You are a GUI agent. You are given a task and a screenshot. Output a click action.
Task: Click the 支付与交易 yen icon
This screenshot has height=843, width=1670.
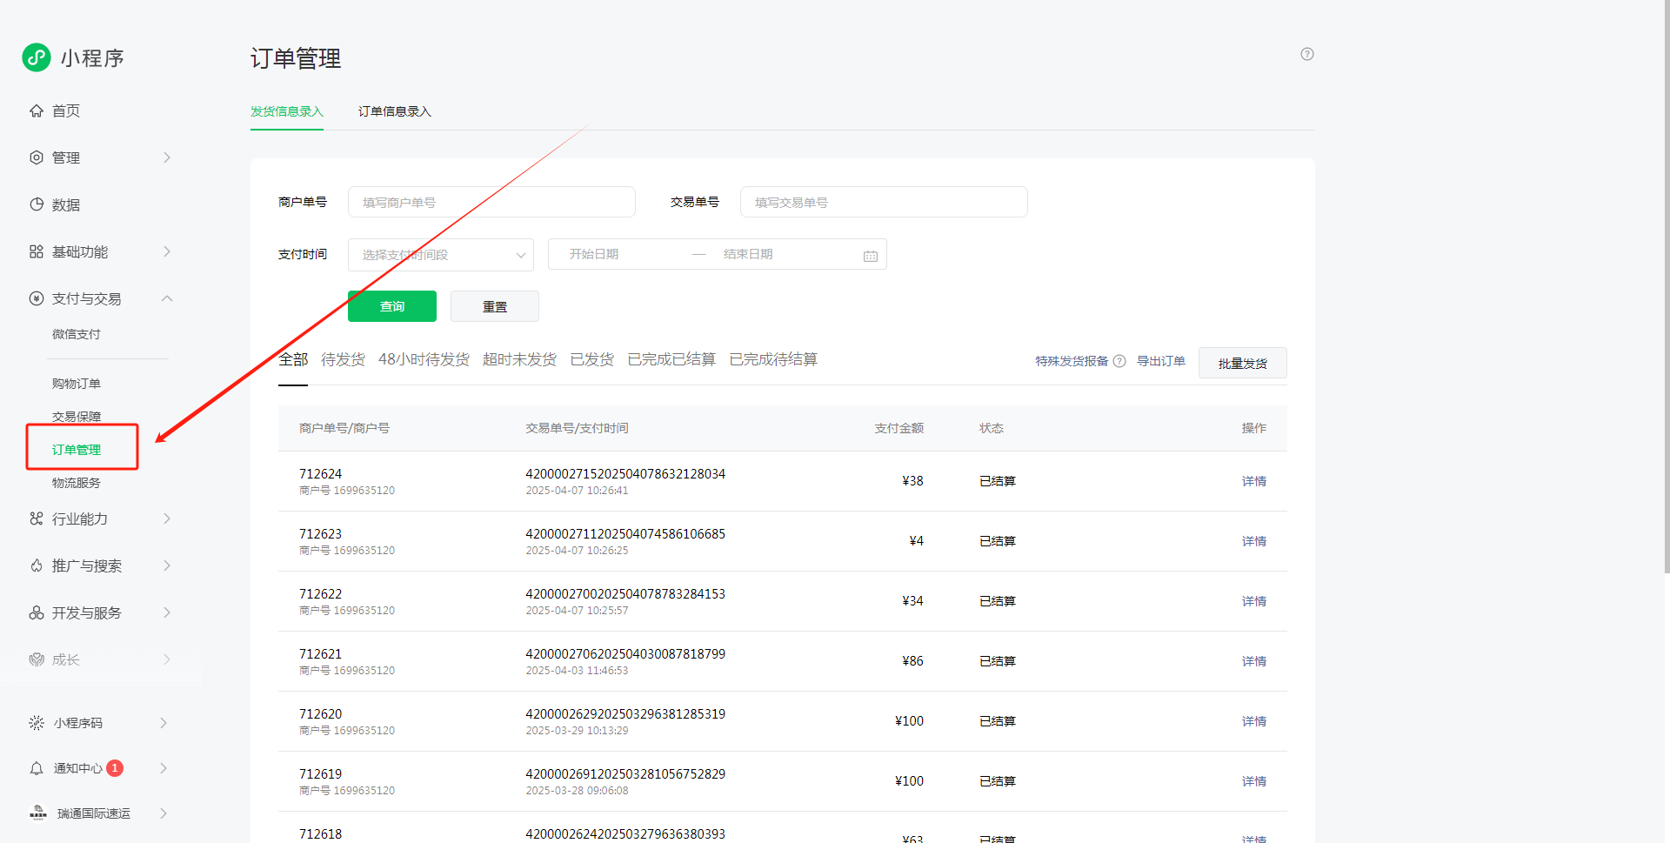pyautogui.click(x=37, y=298)
